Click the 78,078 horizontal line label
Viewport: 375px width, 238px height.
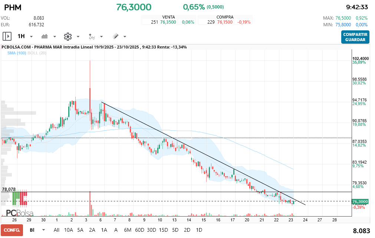[x=9, y=189]
